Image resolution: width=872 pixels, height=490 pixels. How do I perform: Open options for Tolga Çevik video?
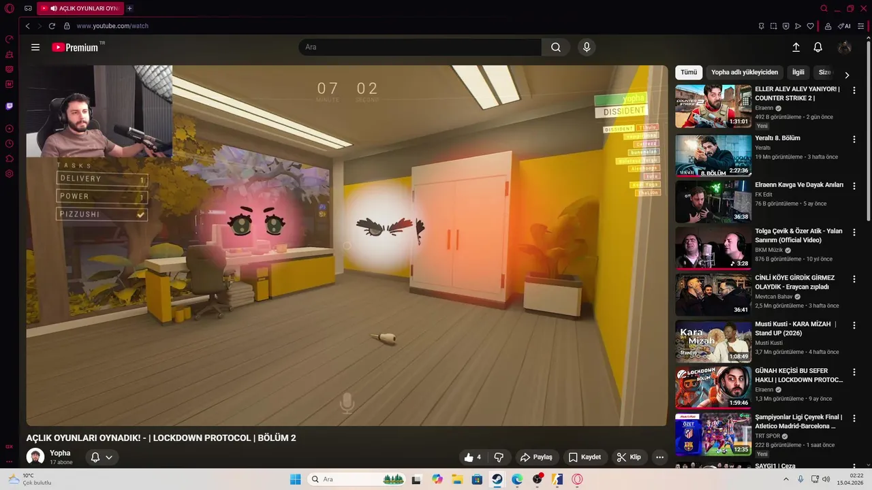pyautogui.click(x=854, y=232)
